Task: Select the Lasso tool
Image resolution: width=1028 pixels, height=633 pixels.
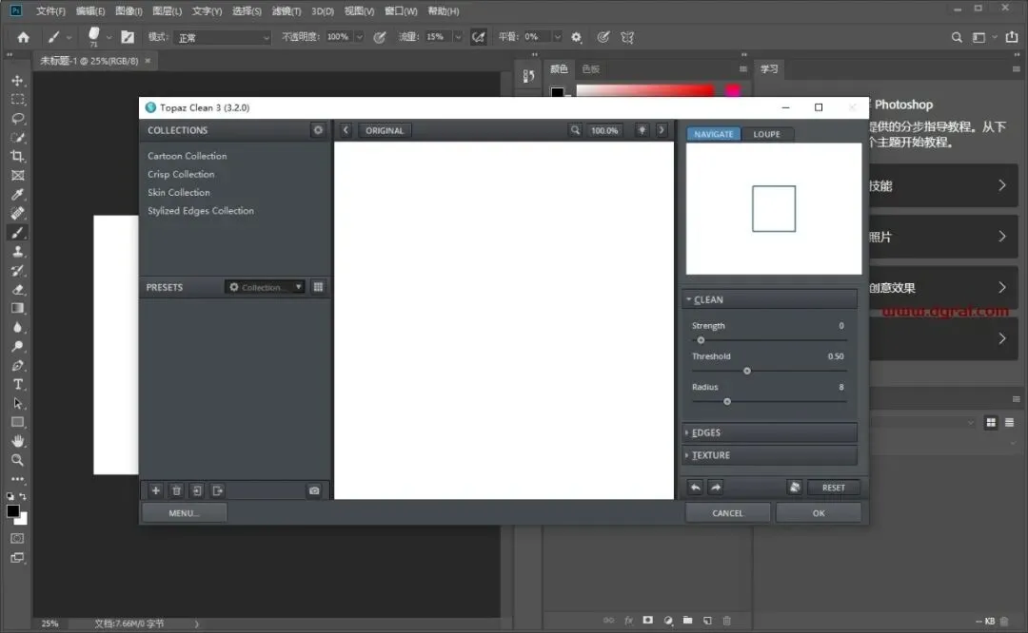Action: tap(18, 119)
